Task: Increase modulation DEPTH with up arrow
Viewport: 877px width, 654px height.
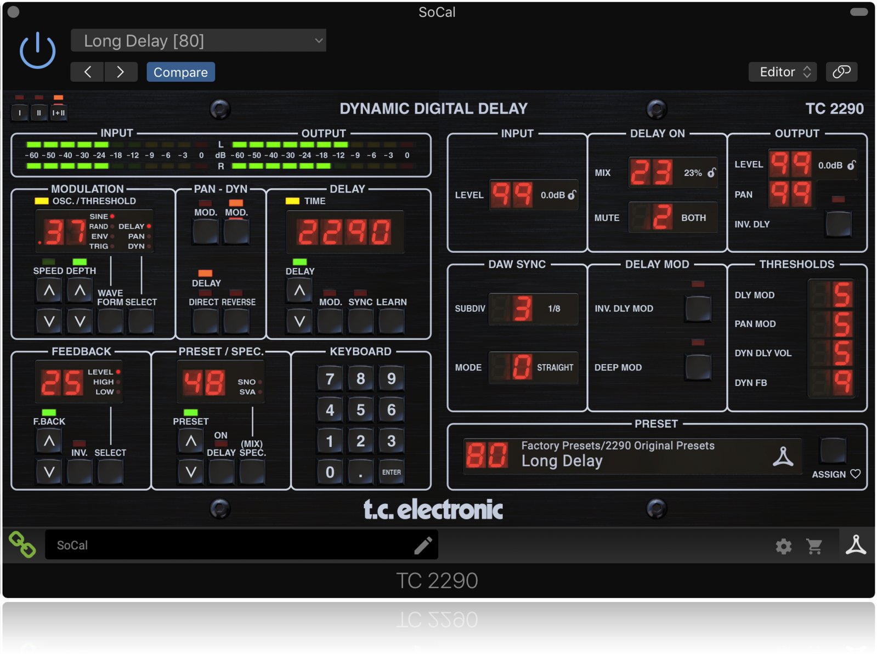Action: pos(80,291)
